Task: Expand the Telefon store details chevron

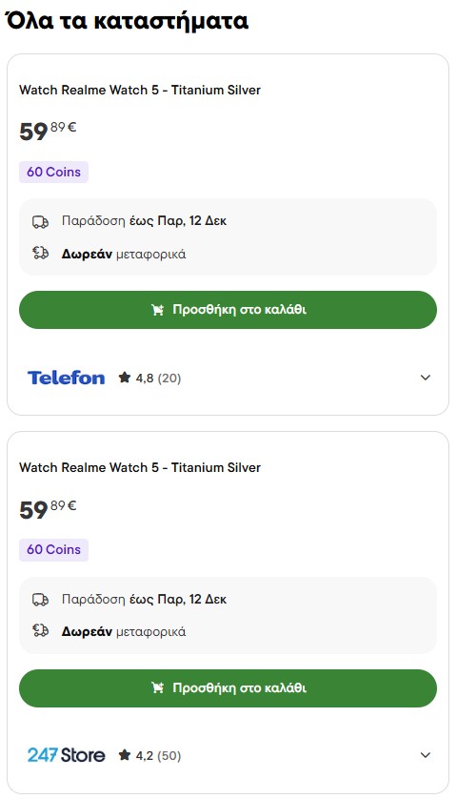Action: 426,378
